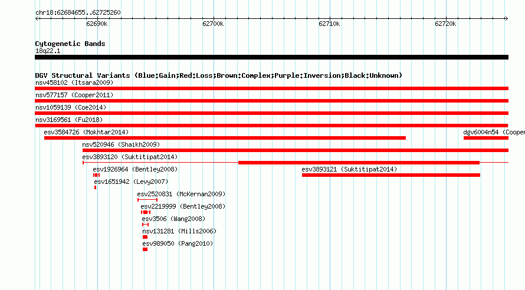Screen dimensions: 525x290
Task: Click the 62690k ruler tick label
Action: (97, 24)
